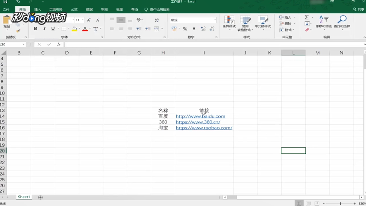Screen dimensions: 366x206
Task: Toggle top align button
Action: [112, 20]
